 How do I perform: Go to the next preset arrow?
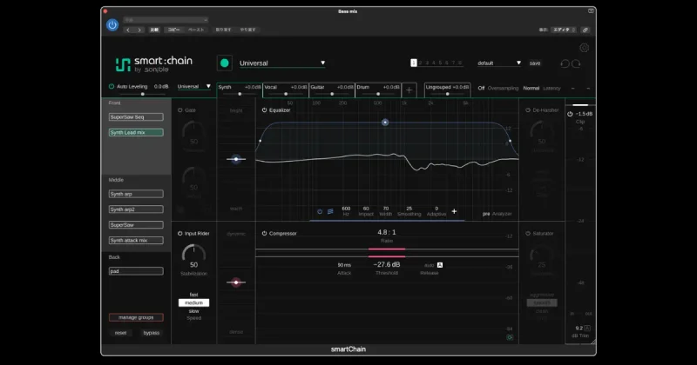point(139,30)
